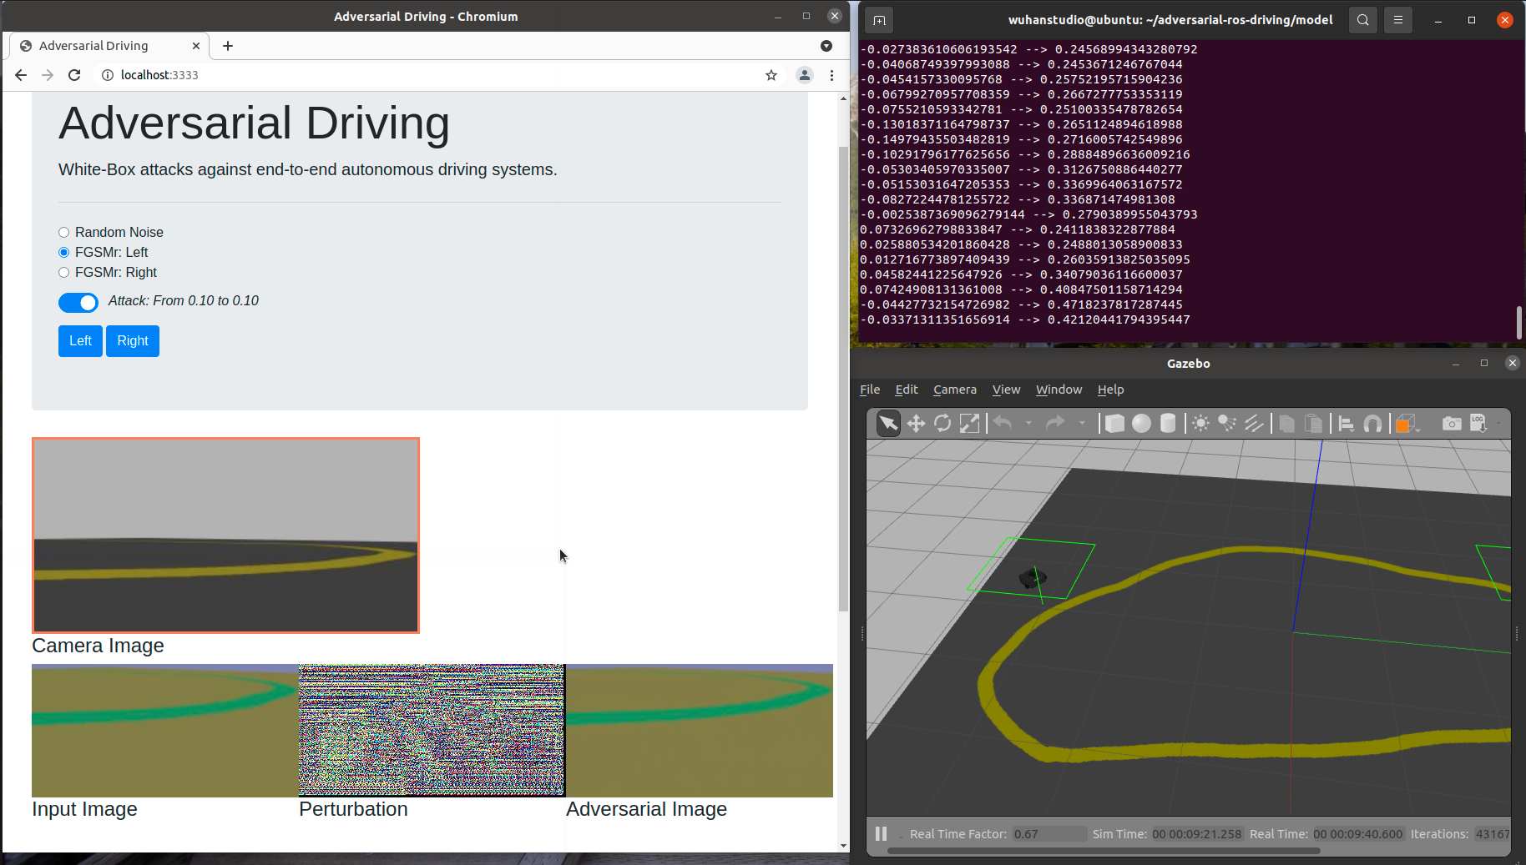
Task: Click the Camera Image preview
Action: (x=225, y=536)
